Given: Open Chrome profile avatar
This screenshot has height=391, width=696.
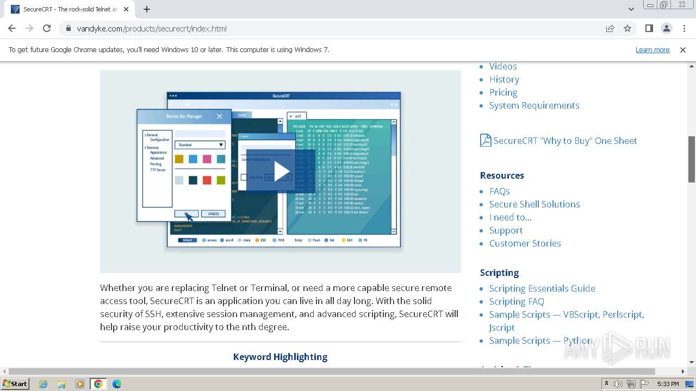Looking at the screenshot, I should pyautogui.click(x=666, y=28).
